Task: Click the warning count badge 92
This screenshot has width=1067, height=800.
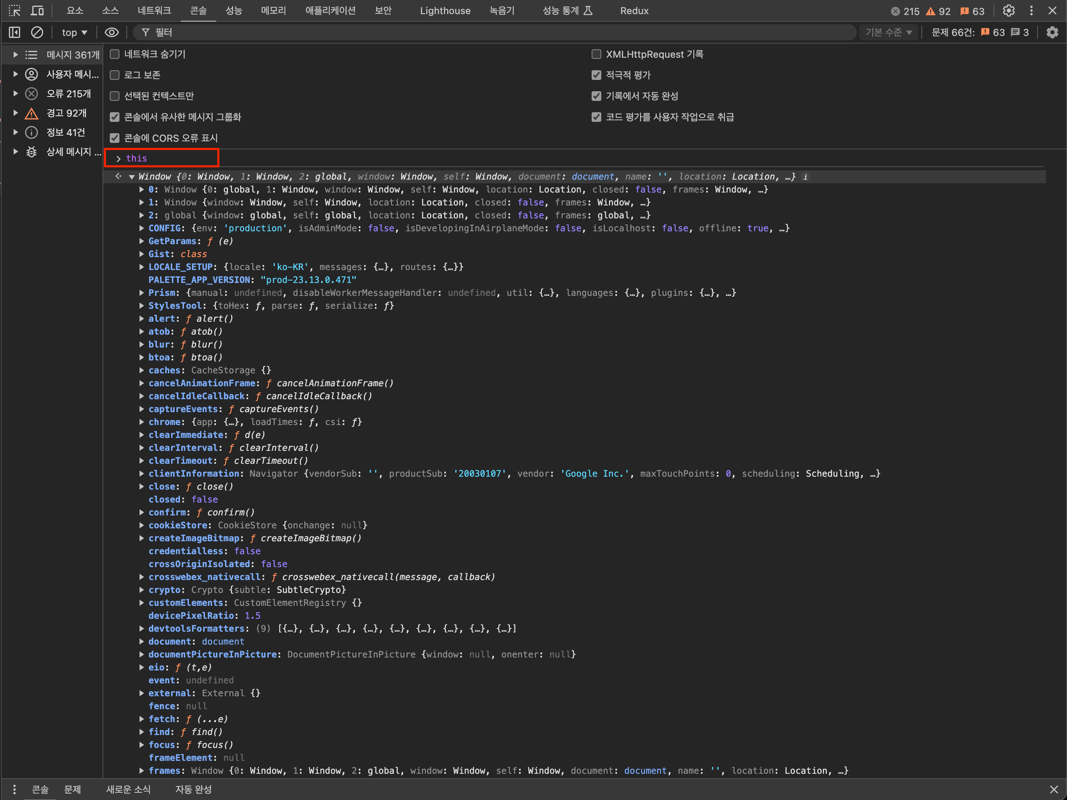Action: 938,11
